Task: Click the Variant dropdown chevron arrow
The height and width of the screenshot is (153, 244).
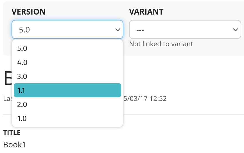Action: [236, 30]
